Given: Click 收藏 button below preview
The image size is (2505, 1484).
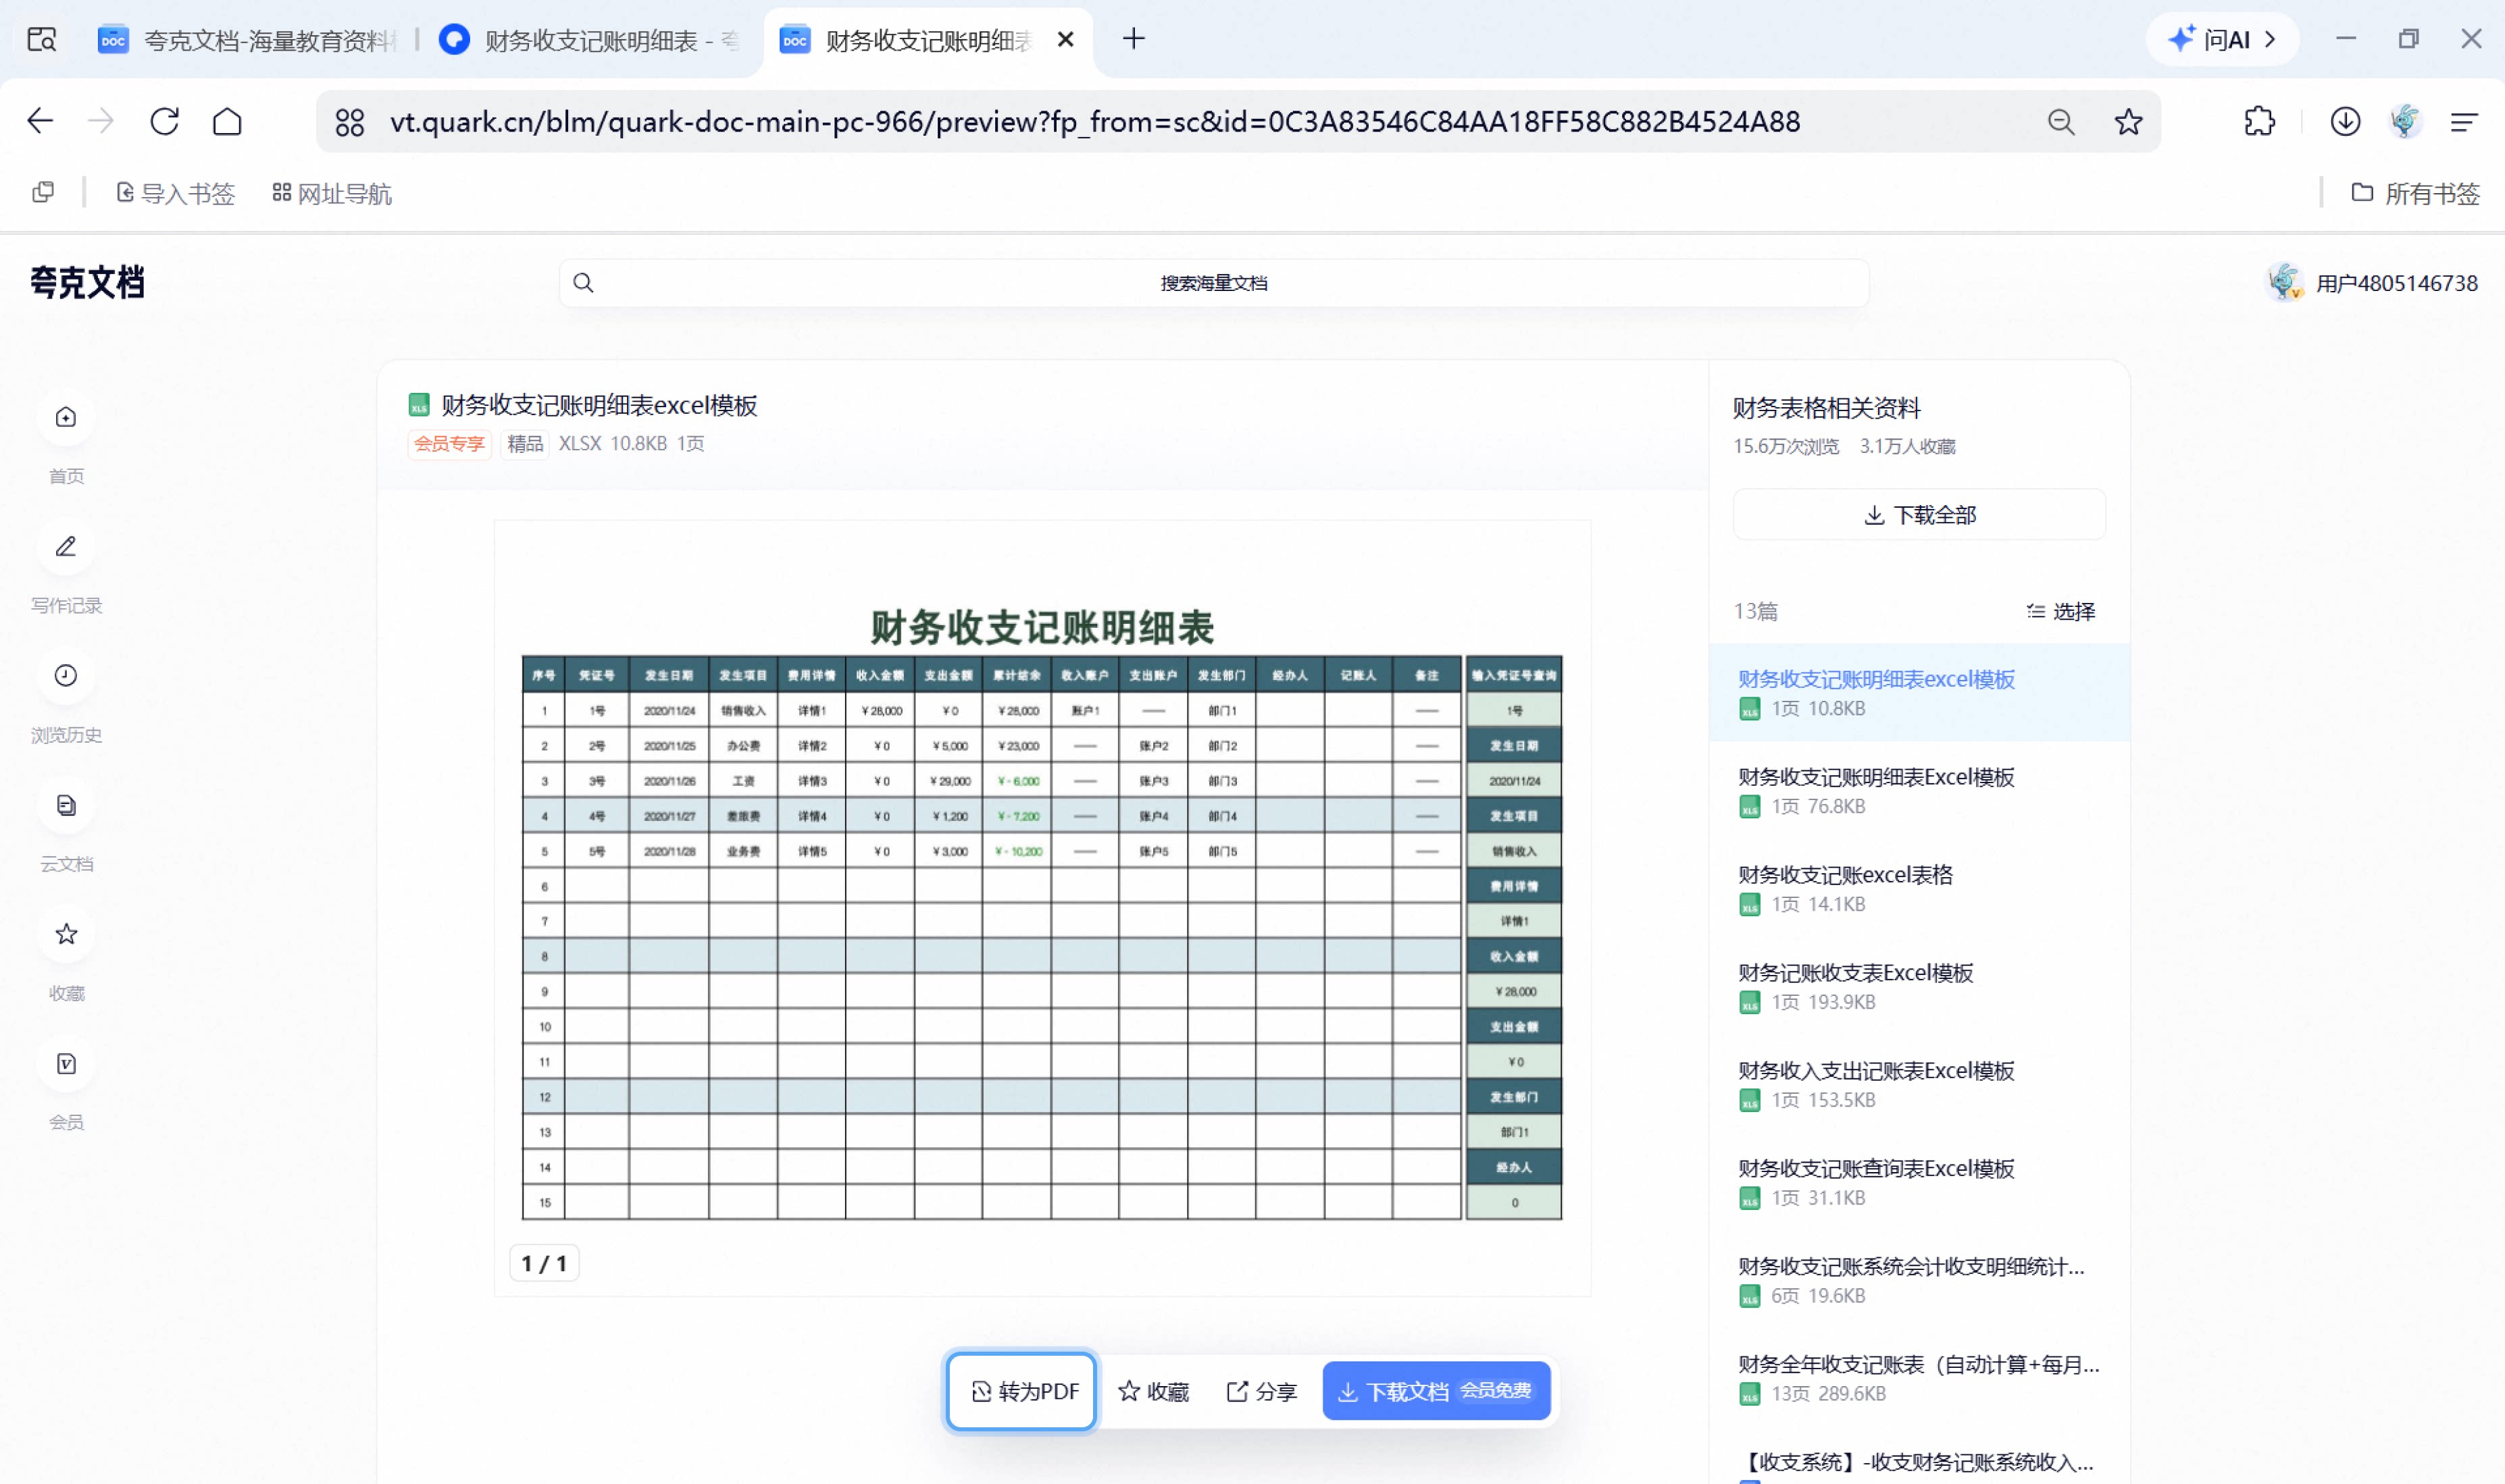Looking at the screenshot, I should [1153, 1391].
